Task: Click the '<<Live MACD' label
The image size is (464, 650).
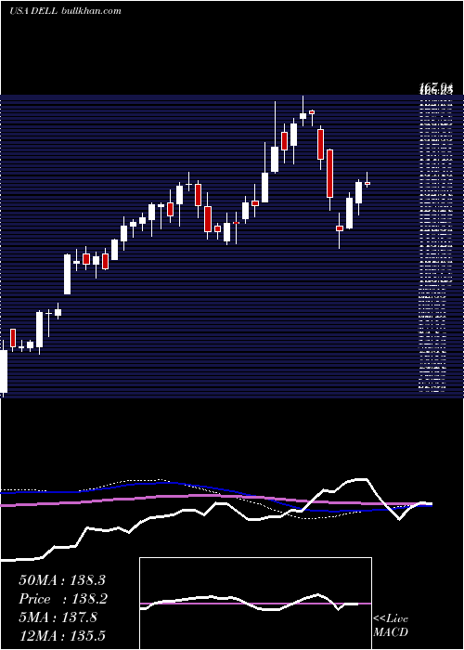Action: 391,625
